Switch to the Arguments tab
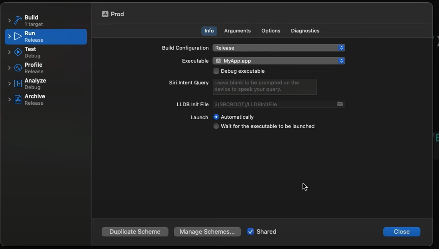Image resolution: width=439 pixels, height=249 pixels. 237,31
